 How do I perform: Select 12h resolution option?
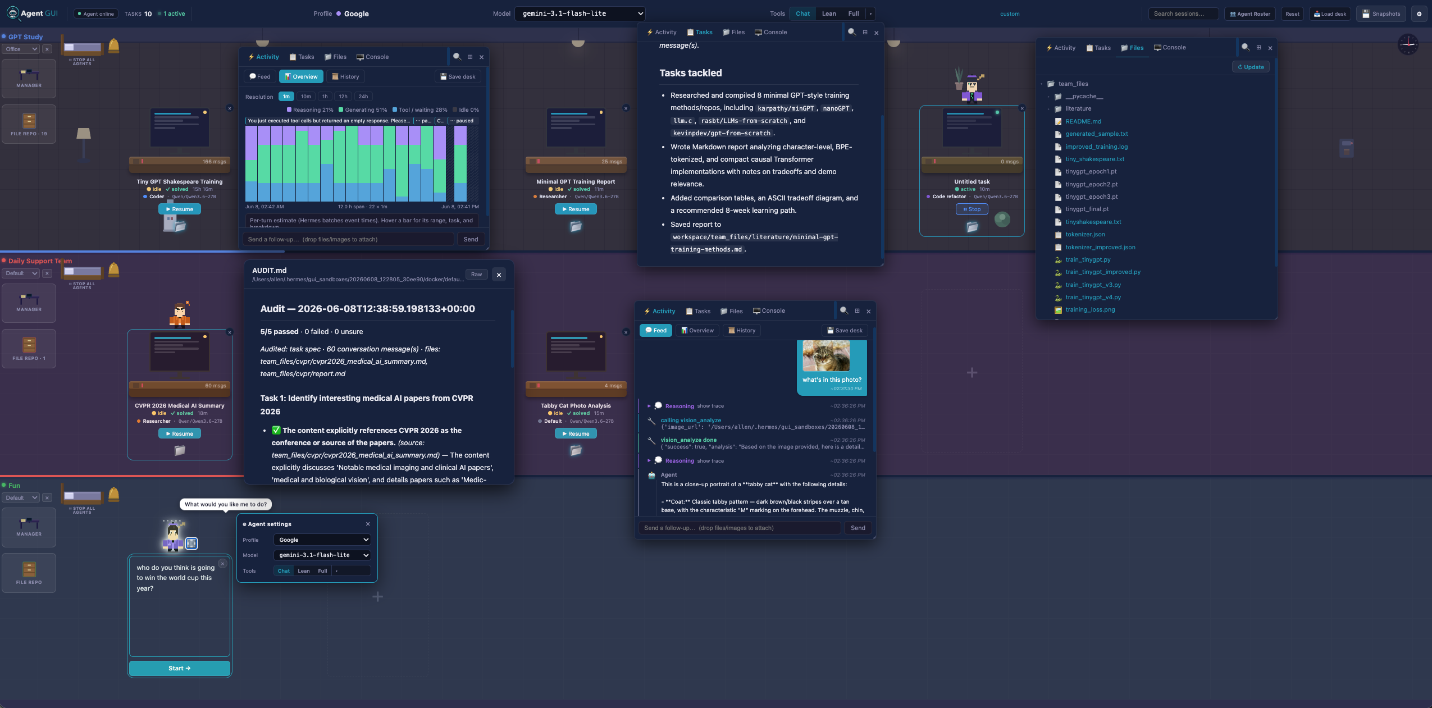tap(343, 97)
